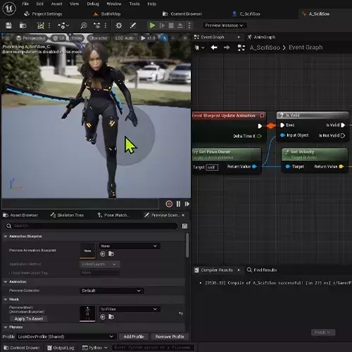
Task: Click the Apply To Asset button
Action: tap(29, 319)
